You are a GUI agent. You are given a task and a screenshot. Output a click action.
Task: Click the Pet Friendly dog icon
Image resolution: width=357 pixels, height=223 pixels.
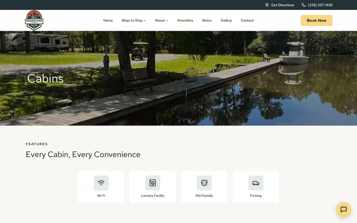tap(204, 183)
